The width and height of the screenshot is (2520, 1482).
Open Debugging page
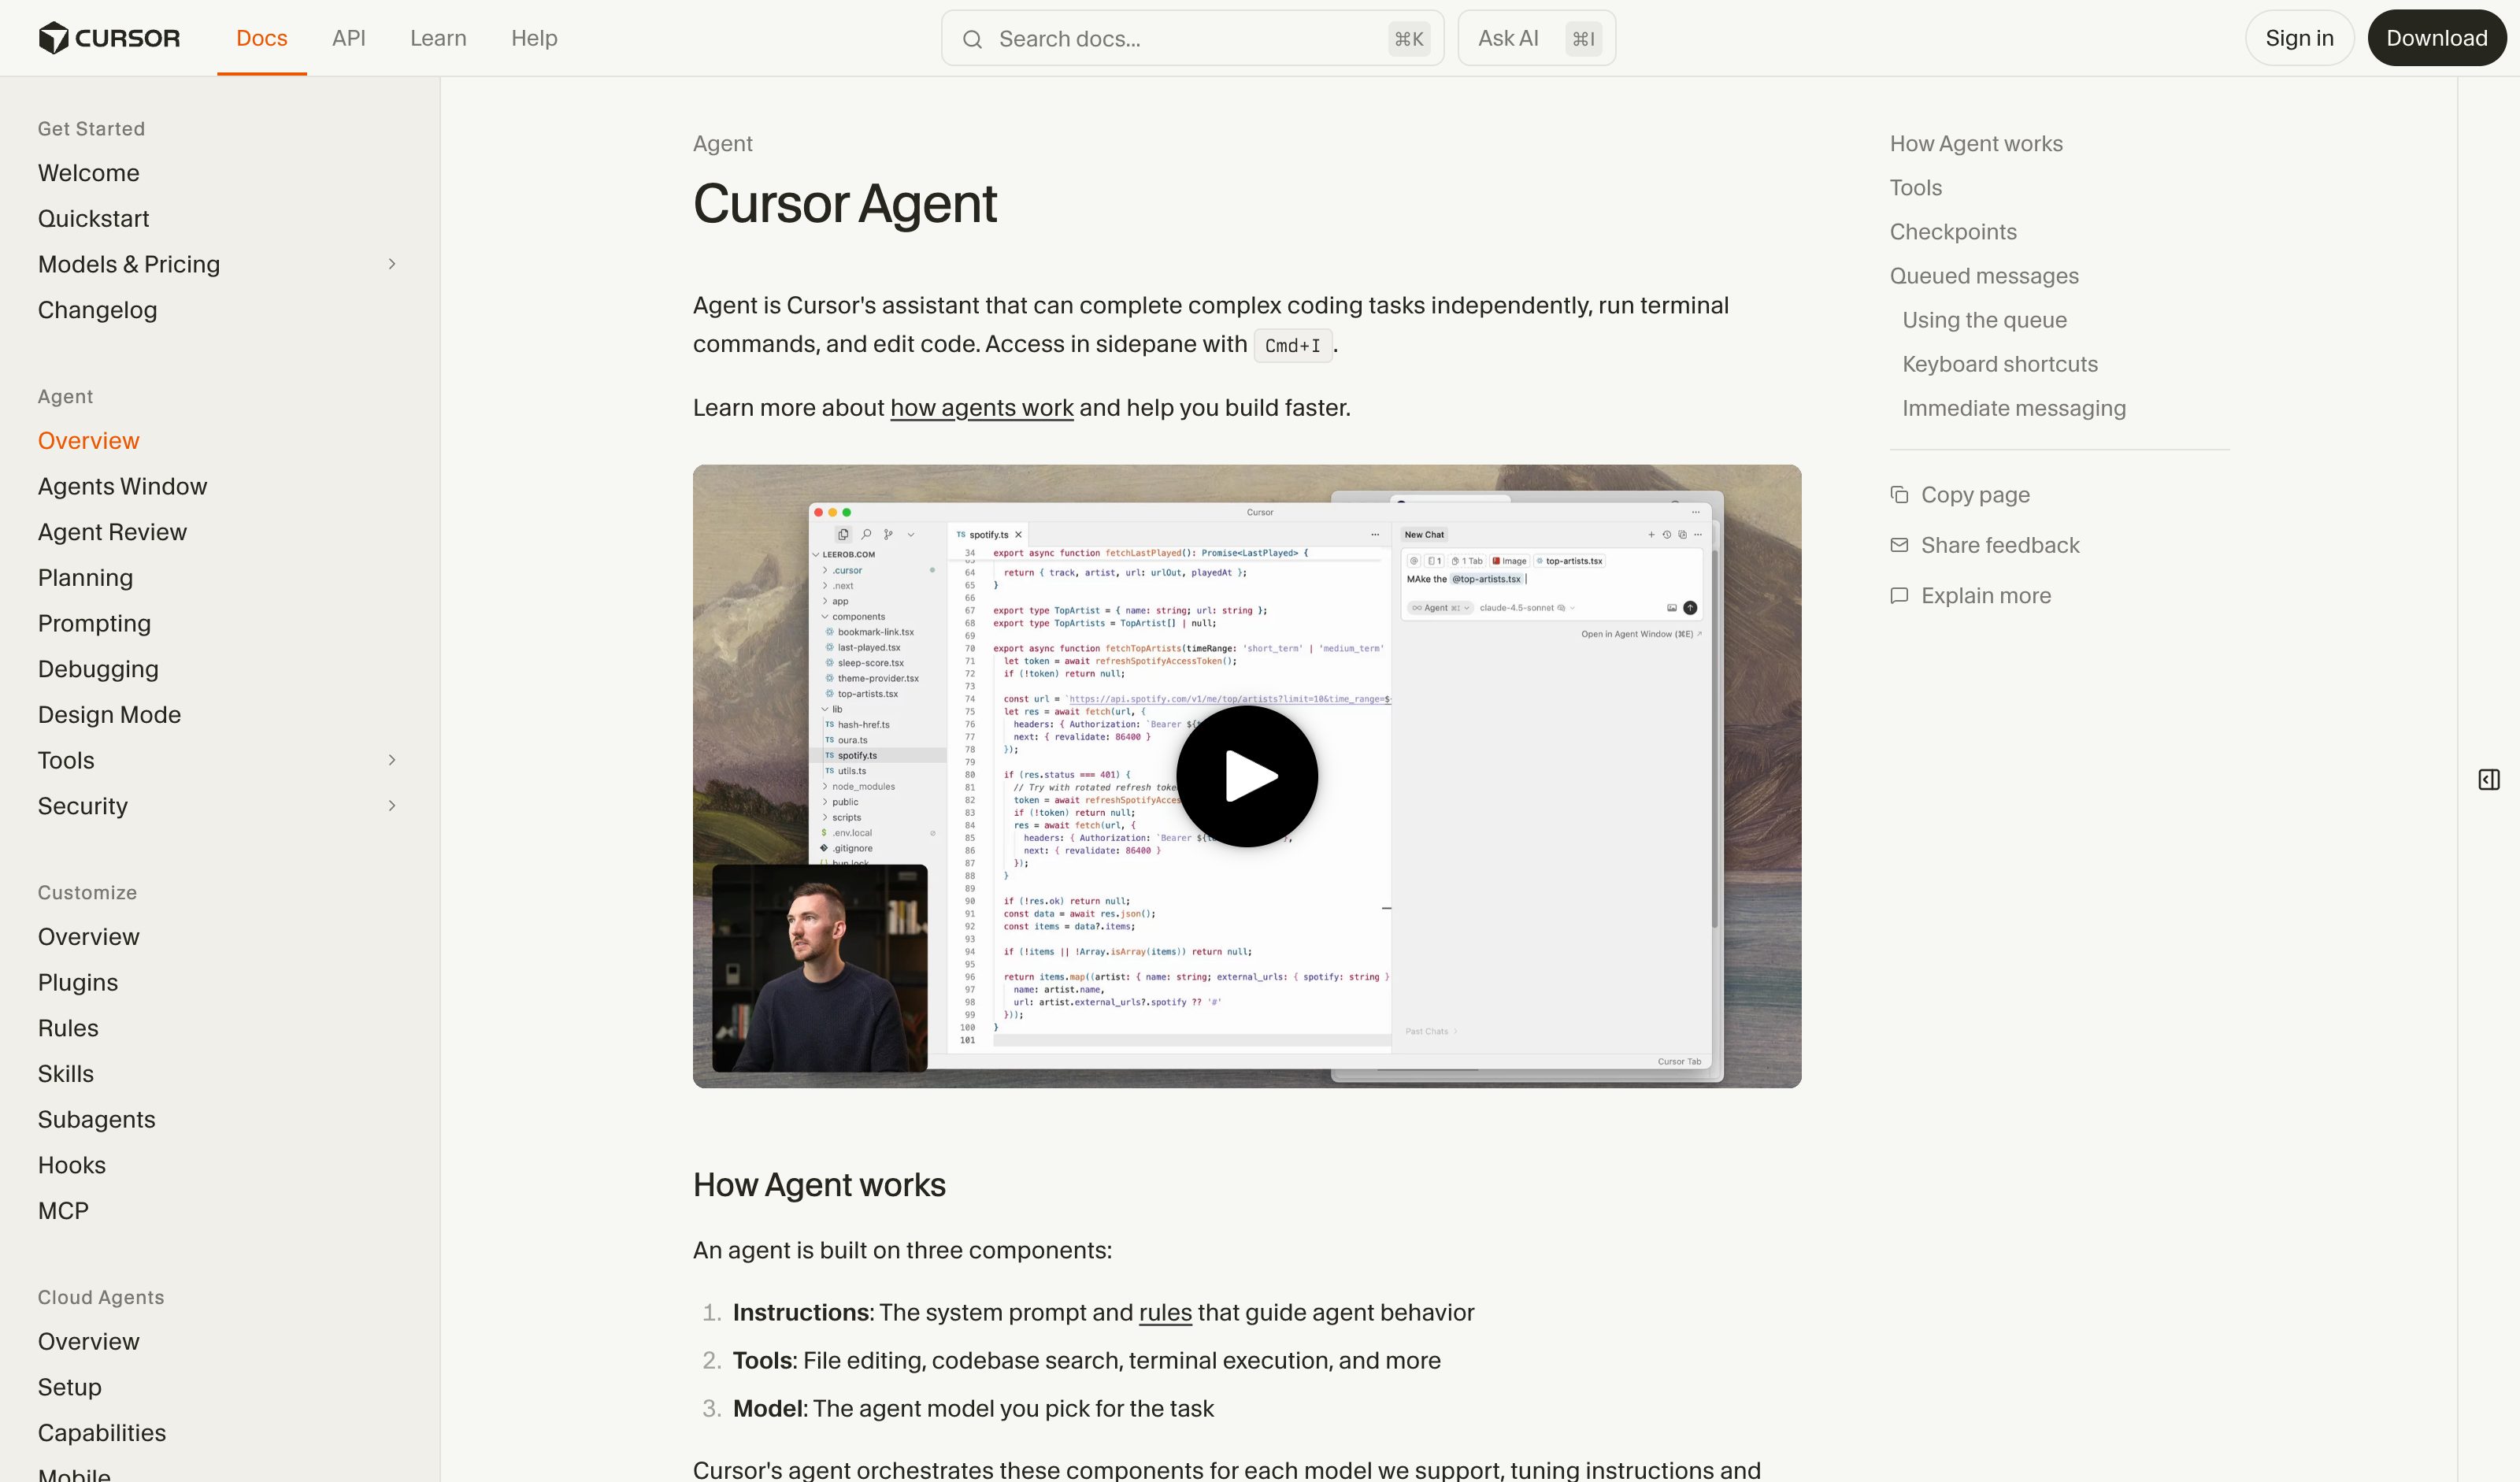click(99, 669)
